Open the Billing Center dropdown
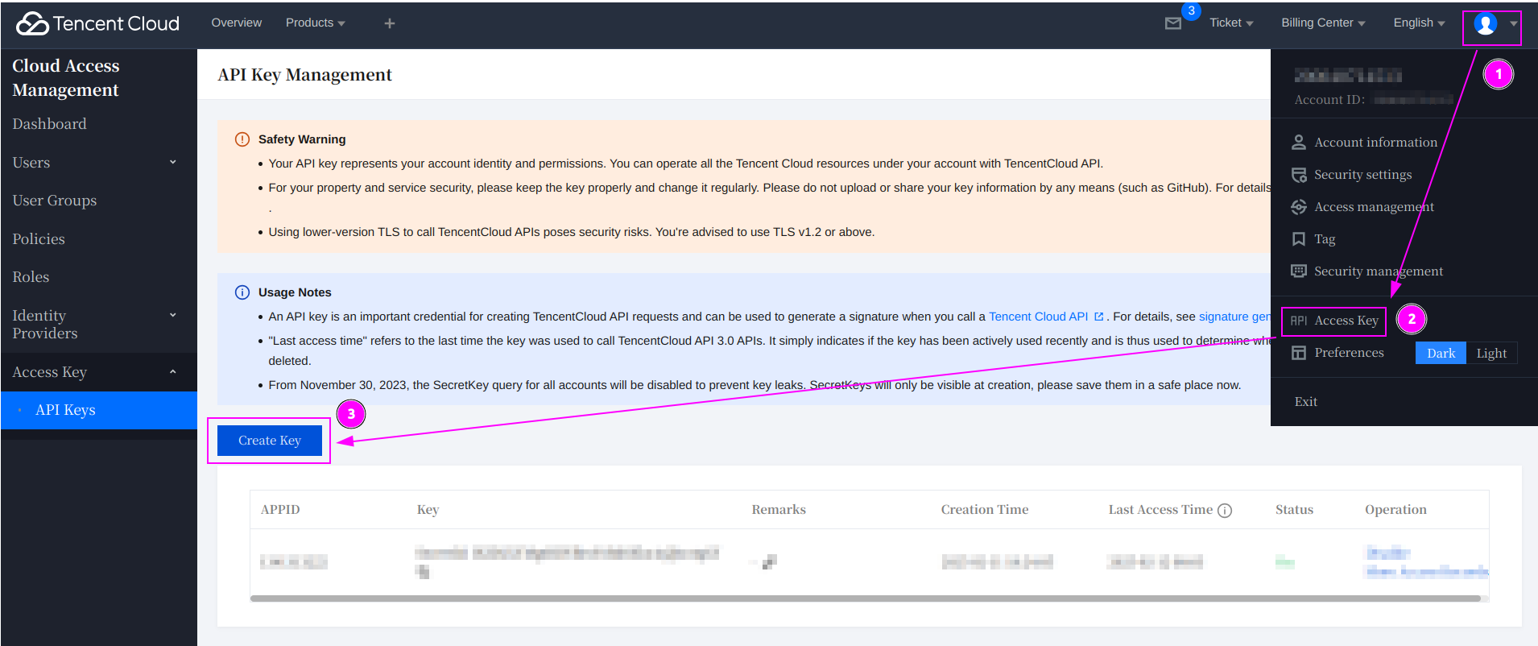Viewport: 1538px width, 646px height. [1323, 23]
